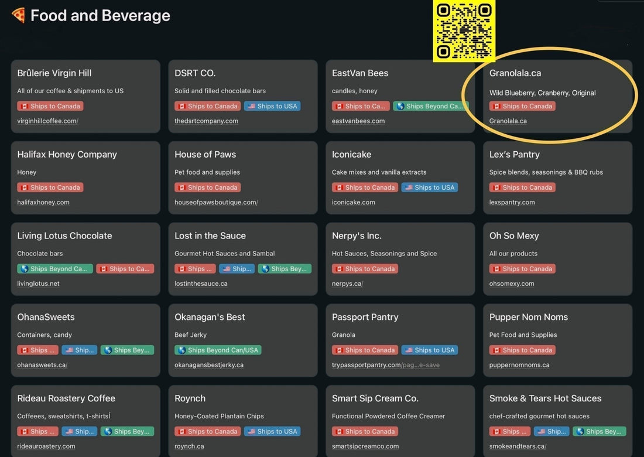Click Ships to Canada tag on Halifax Honey Company

pyautogui.click(x=50, y=187)
